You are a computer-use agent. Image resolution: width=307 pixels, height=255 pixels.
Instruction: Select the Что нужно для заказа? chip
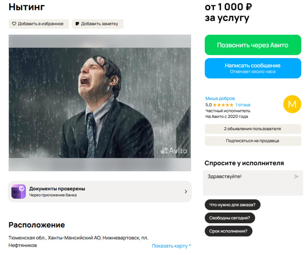coord(233,205)
